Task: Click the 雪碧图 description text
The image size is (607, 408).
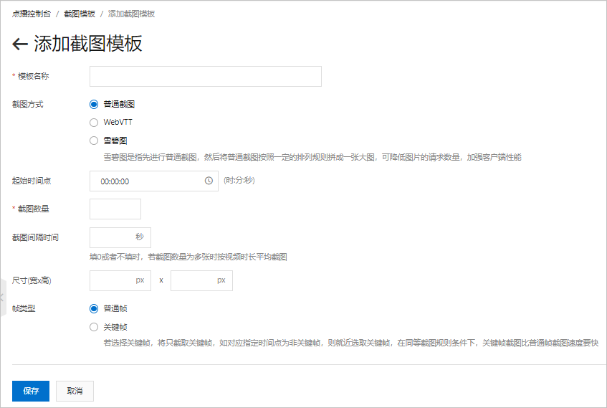Action: click(312, 157)
